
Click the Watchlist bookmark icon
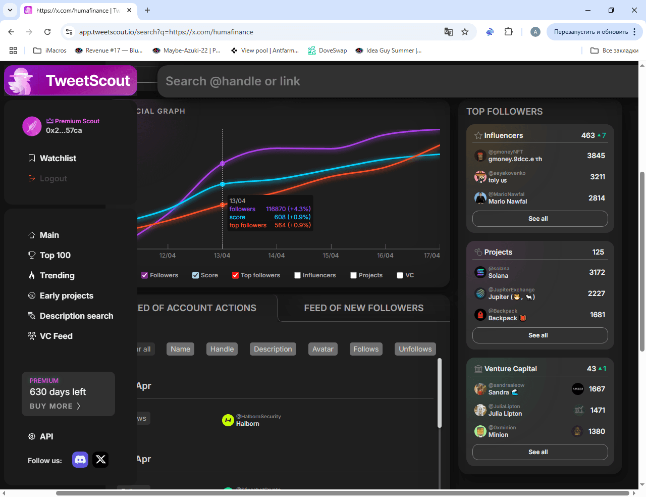coord(32,158)
